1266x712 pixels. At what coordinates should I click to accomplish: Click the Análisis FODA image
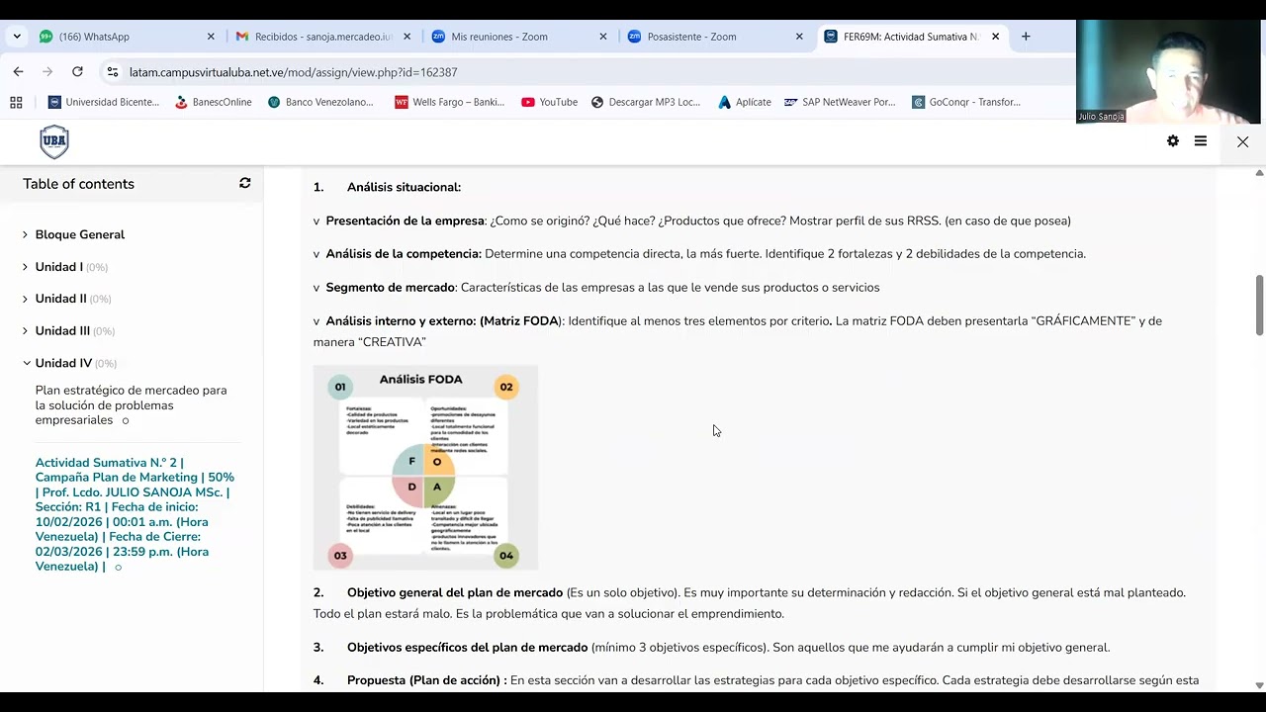tap(425, 468)
